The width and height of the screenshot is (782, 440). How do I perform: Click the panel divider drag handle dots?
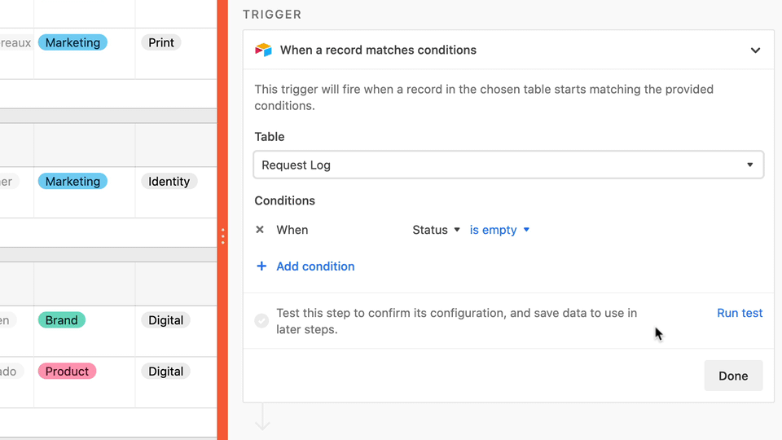click(x=222, y=236)
